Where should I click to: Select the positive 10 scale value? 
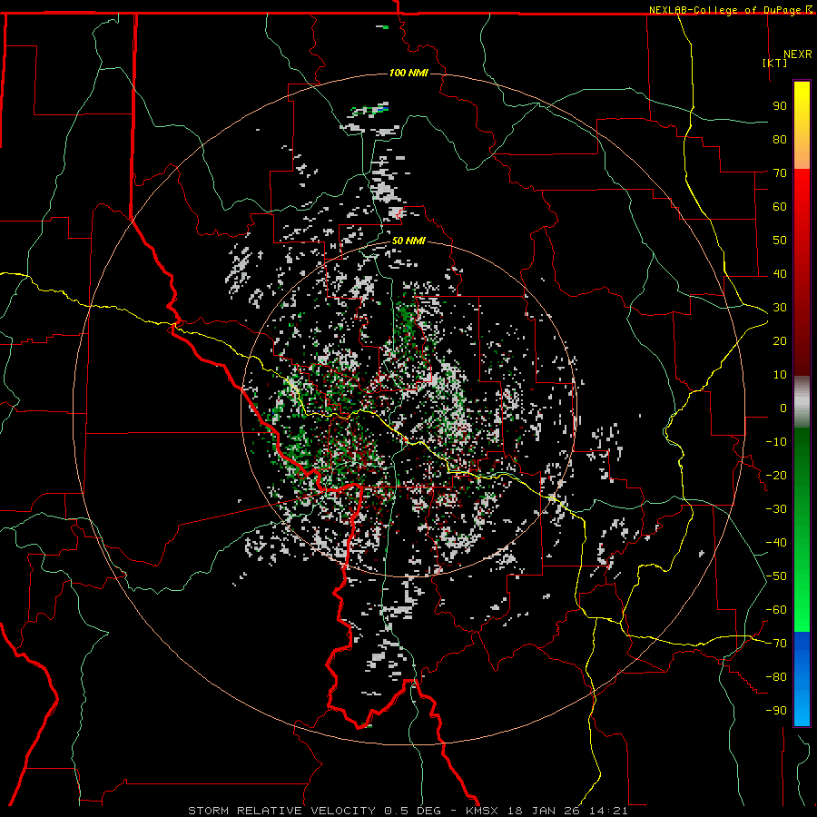pos(780,375)
